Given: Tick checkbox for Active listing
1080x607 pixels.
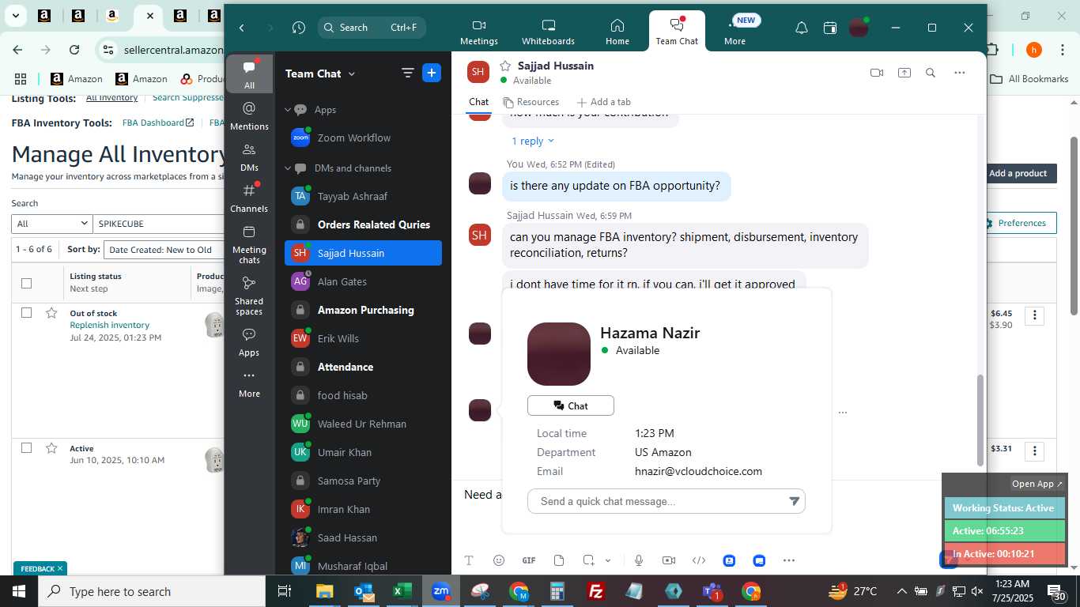Looking at the screenshot, I should (x=26, y=448).
